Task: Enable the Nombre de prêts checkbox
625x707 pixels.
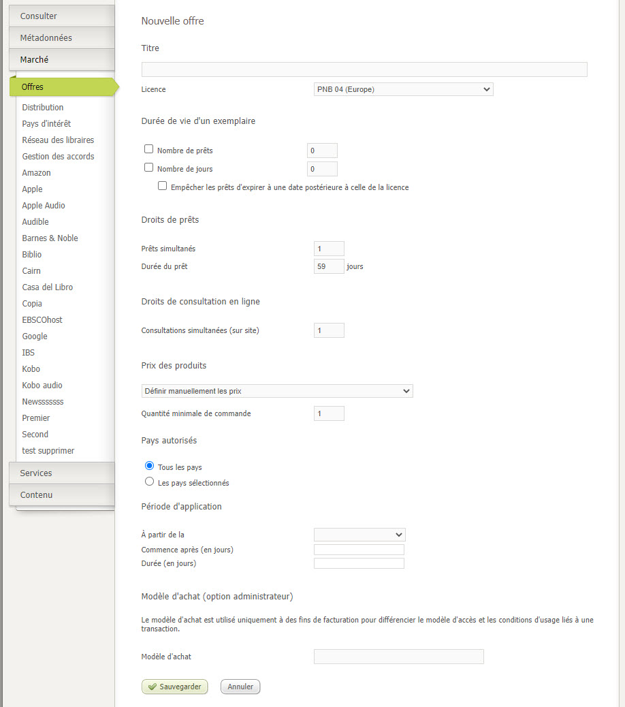Action: click(149, 149)
